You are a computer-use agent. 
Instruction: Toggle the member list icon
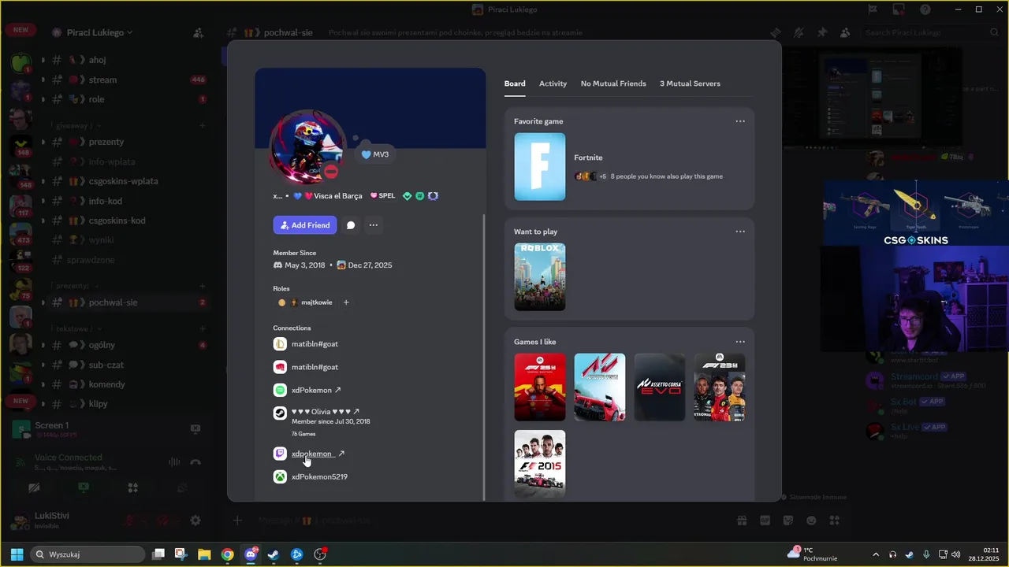click(845, 33)
